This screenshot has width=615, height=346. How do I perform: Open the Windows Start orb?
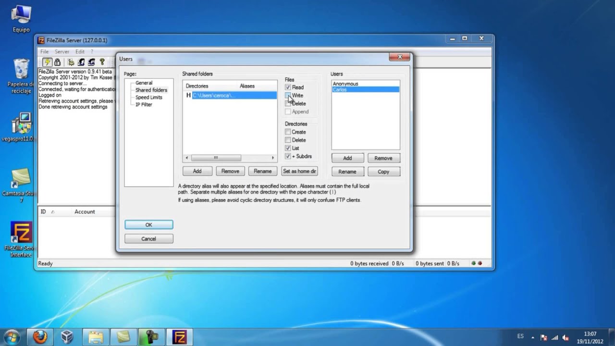click(x=12, y=337)
